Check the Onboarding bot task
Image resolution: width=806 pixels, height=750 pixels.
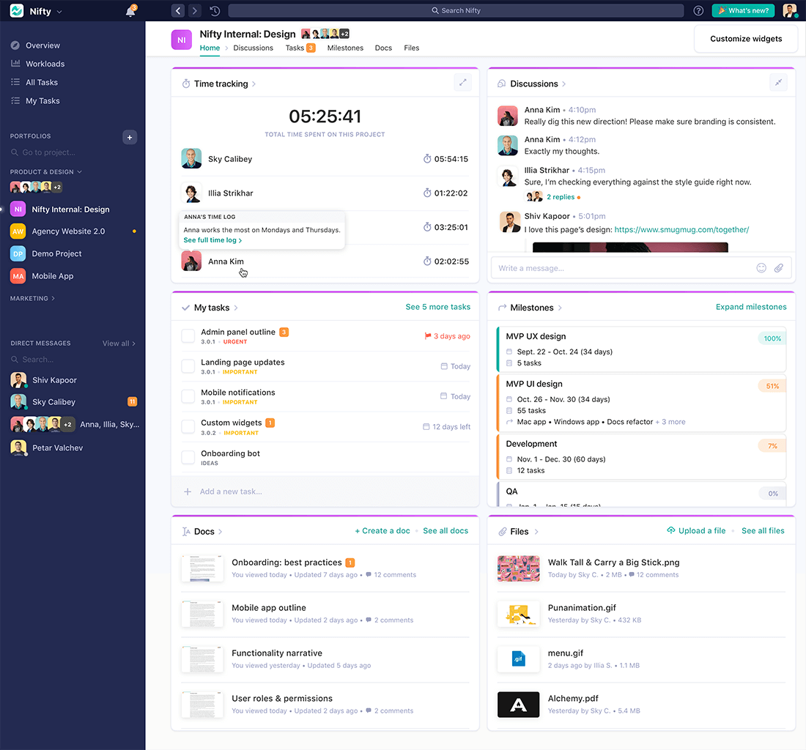[x=188, y=457]
